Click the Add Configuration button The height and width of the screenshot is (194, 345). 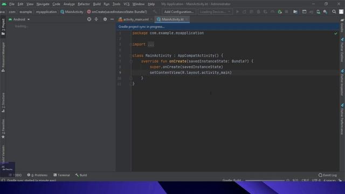point(178,12)
